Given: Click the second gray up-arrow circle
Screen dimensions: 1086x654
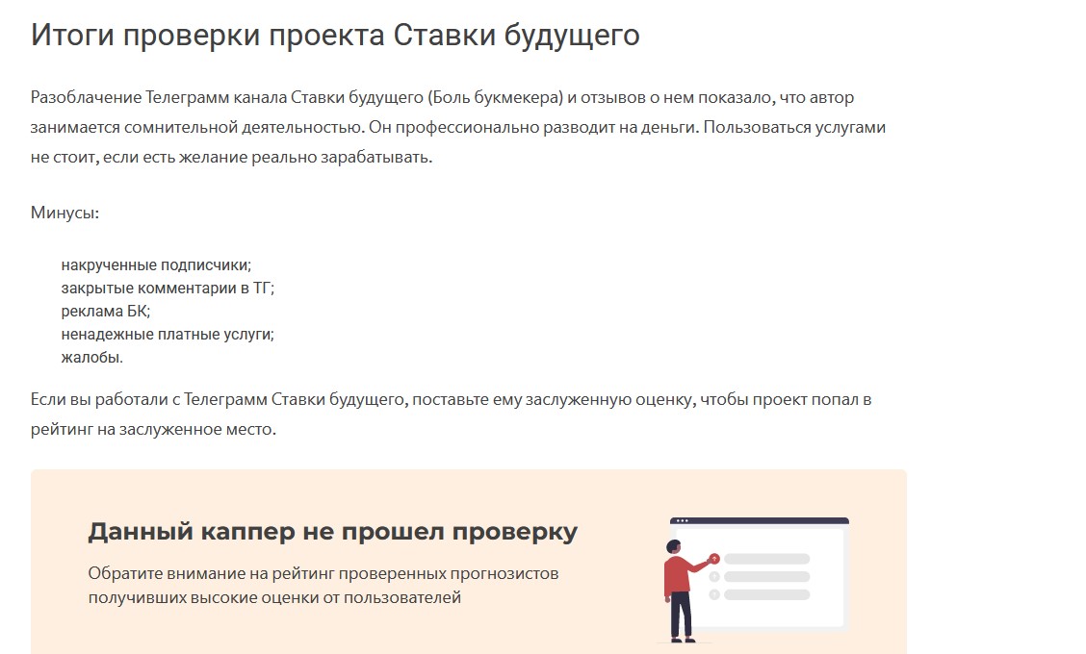Looking at the screenshot, I should coord(714,576).
